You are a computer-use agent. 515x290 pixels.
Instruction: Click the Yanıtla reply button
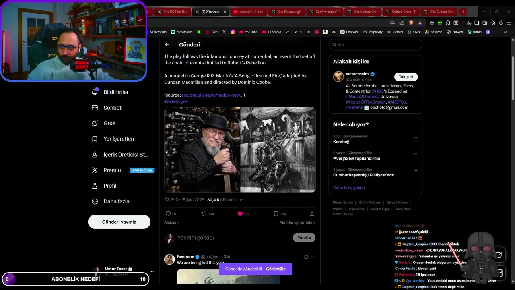304,238
